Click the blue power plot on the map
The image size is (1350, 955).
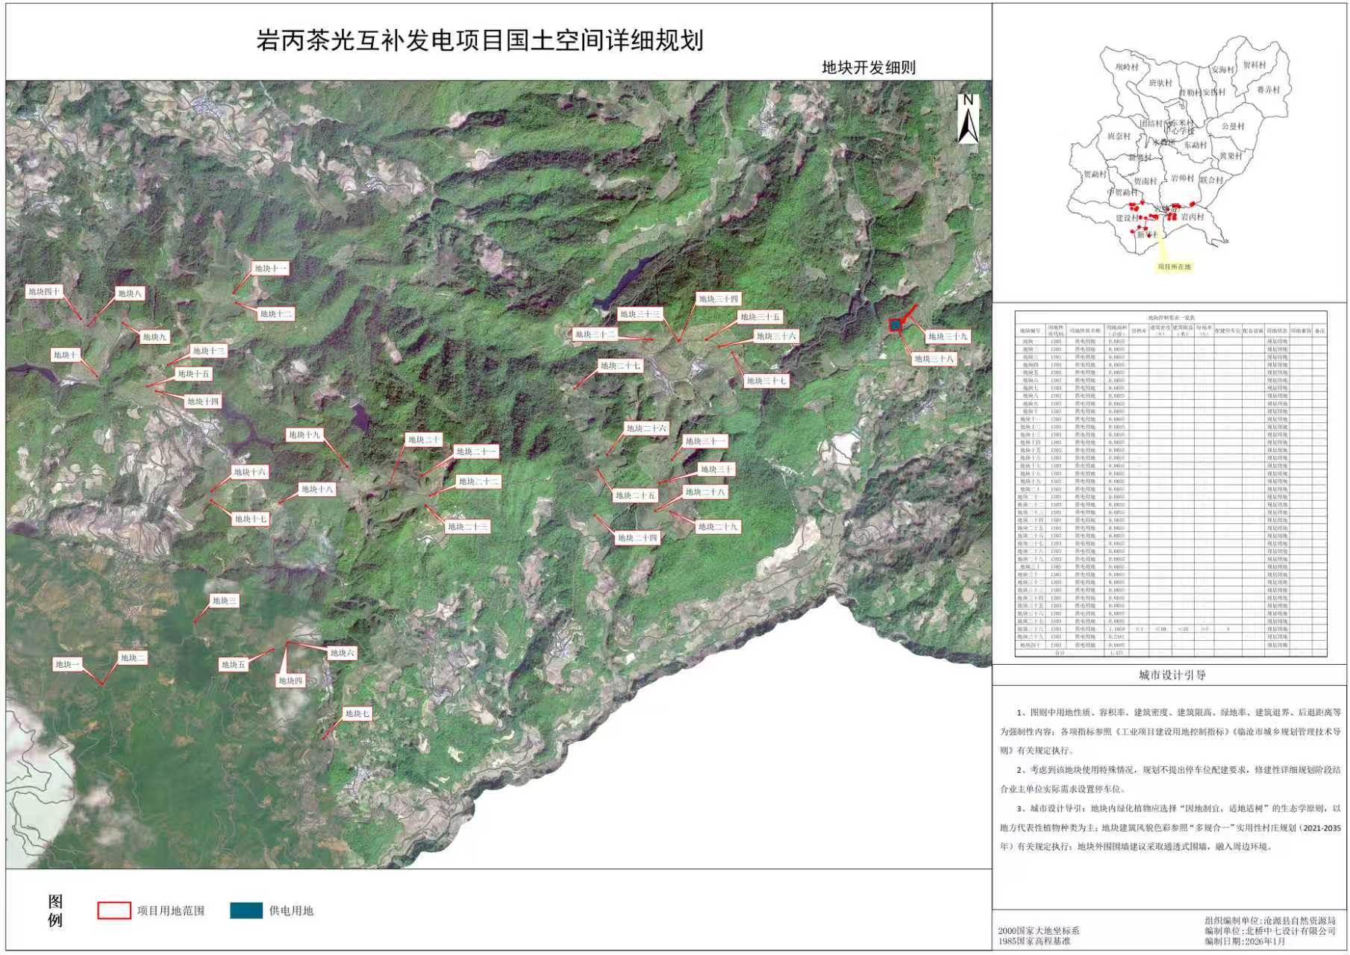point(895,325)
